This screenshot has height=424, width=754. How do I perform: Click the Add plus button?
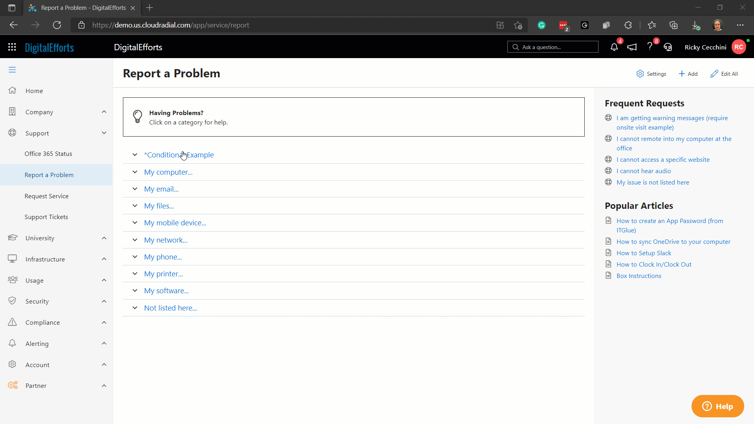point(688,74)
